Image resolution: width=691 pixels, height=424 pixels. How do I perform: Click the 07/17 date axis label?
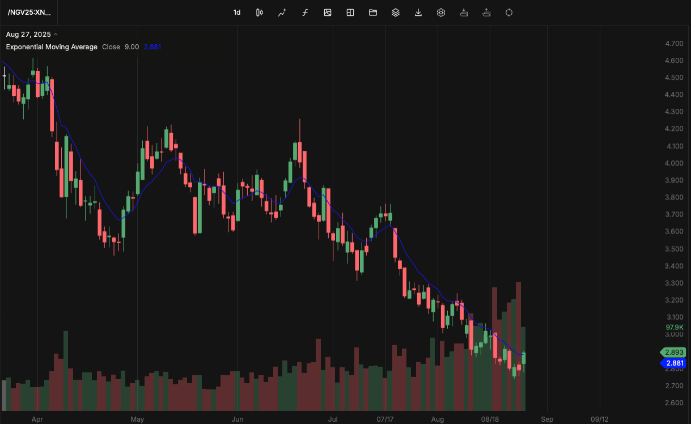click(x=385, y=419)
